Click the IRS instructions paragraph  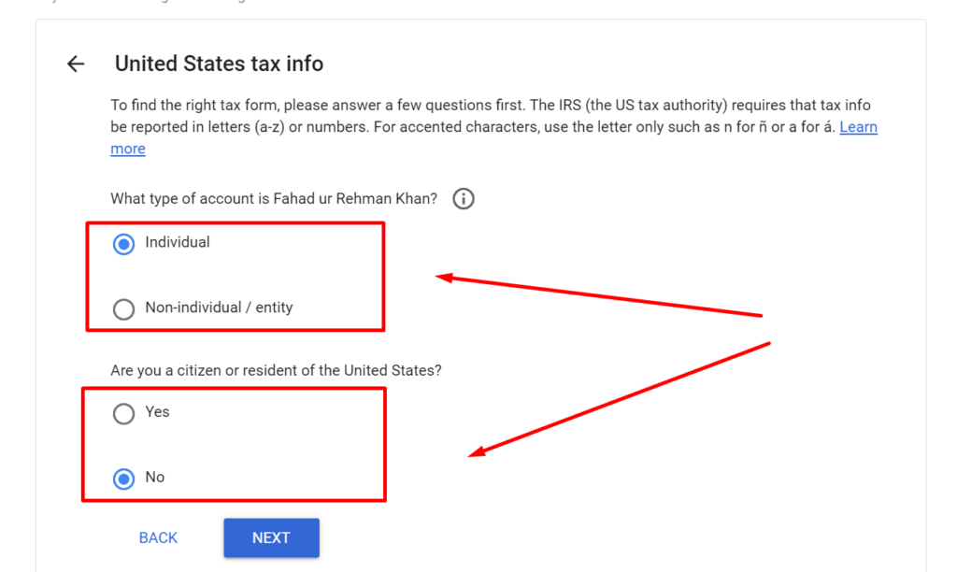467,116
